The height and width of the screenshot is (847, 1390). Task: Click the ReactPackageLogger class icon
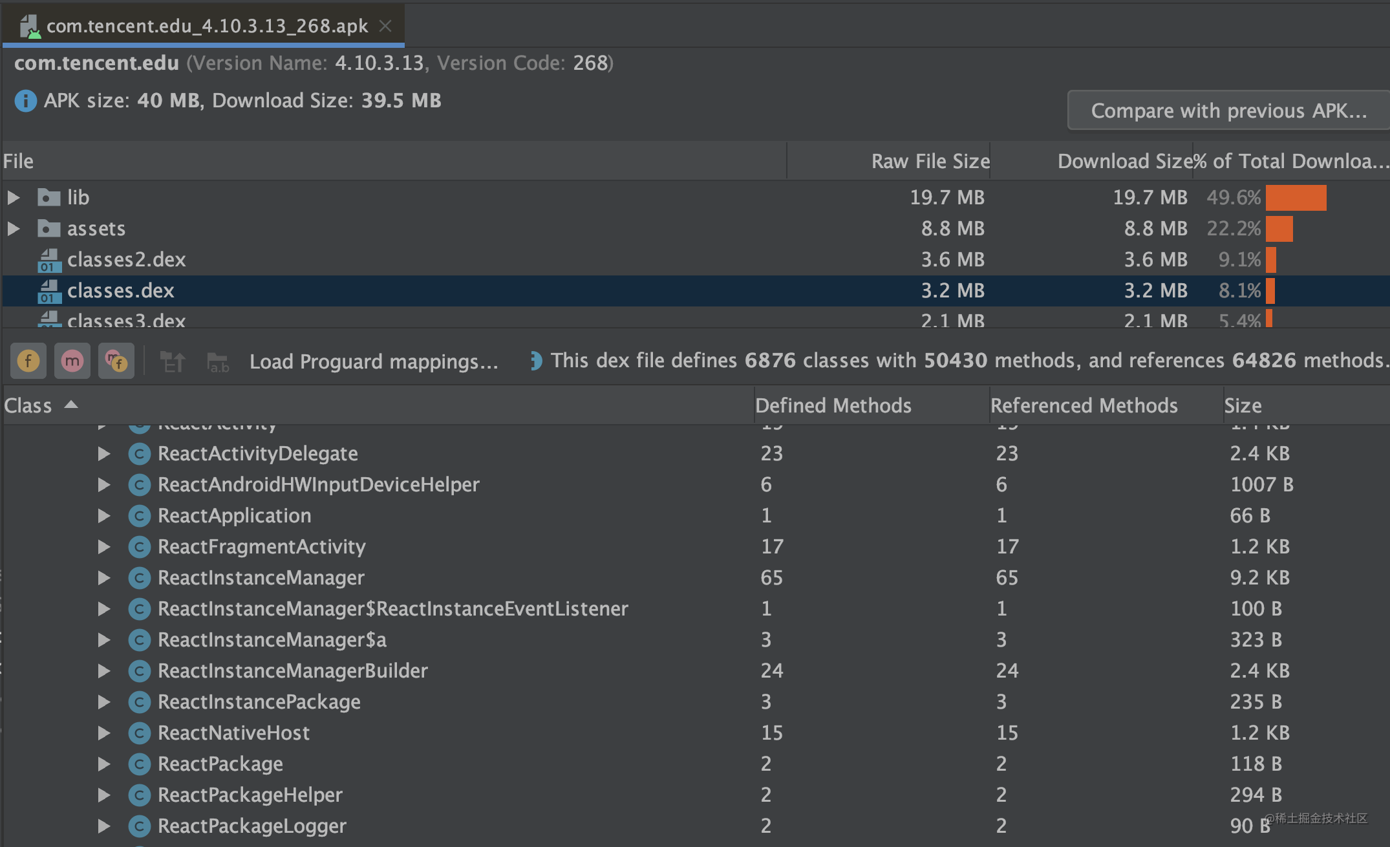click(x=139, y=826)
